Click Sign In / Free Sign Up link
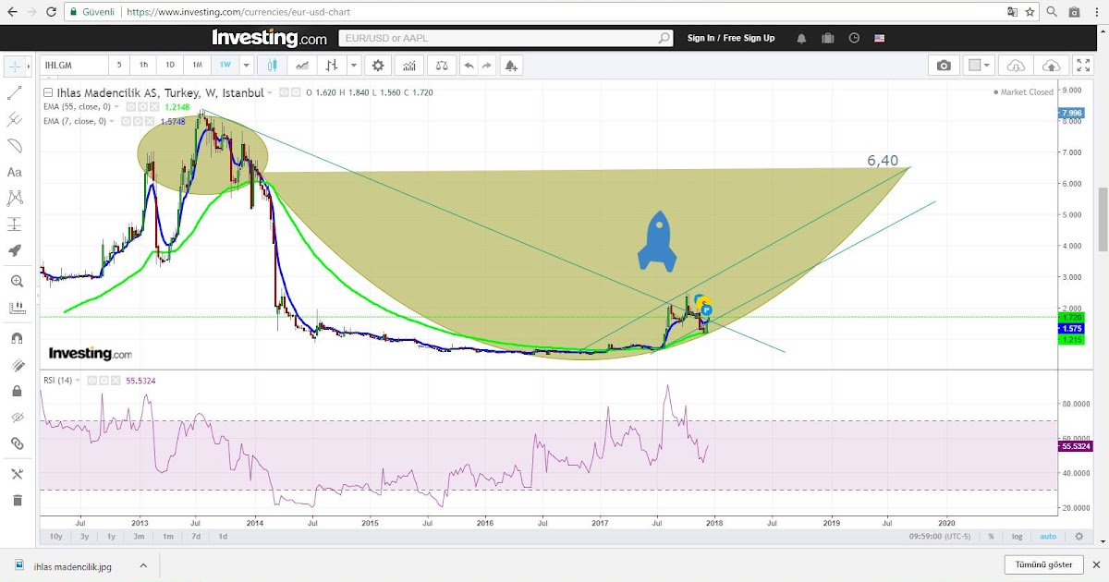1109x582 pixels. [x=731, y=38]
